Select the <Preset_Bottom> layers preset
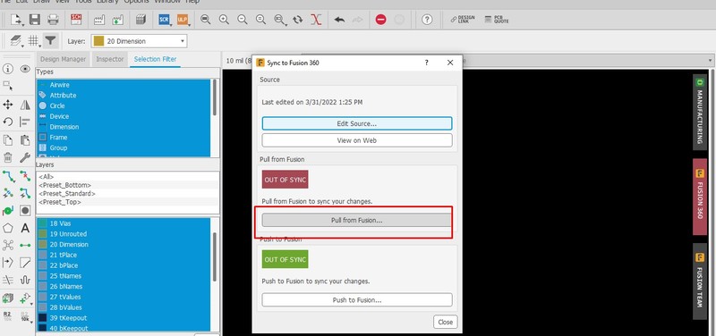The height and width of the screenshot is (336, 716). point(127,185)
